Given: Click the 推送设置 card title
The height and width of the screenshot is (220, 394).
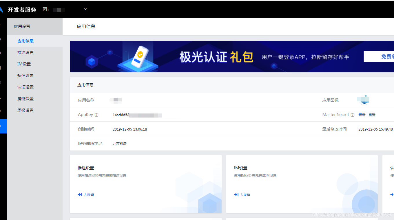Looking at the screenshot, I should pos(86,168).
